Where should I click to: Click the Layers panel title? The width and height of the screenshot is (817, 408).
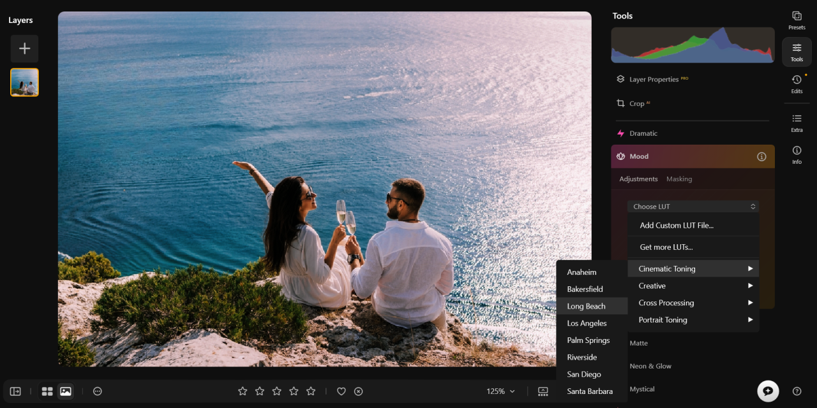click(x=20, y=20)
